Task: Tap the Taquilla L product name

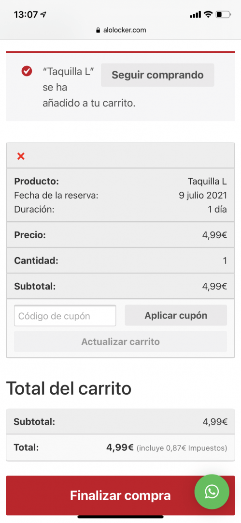Action: (207, 182)
